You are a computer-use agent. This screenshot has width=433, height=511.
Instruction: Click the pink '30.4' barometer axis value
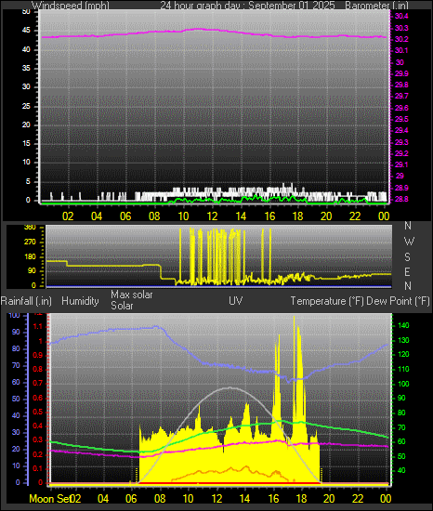(x=401, y=17)
